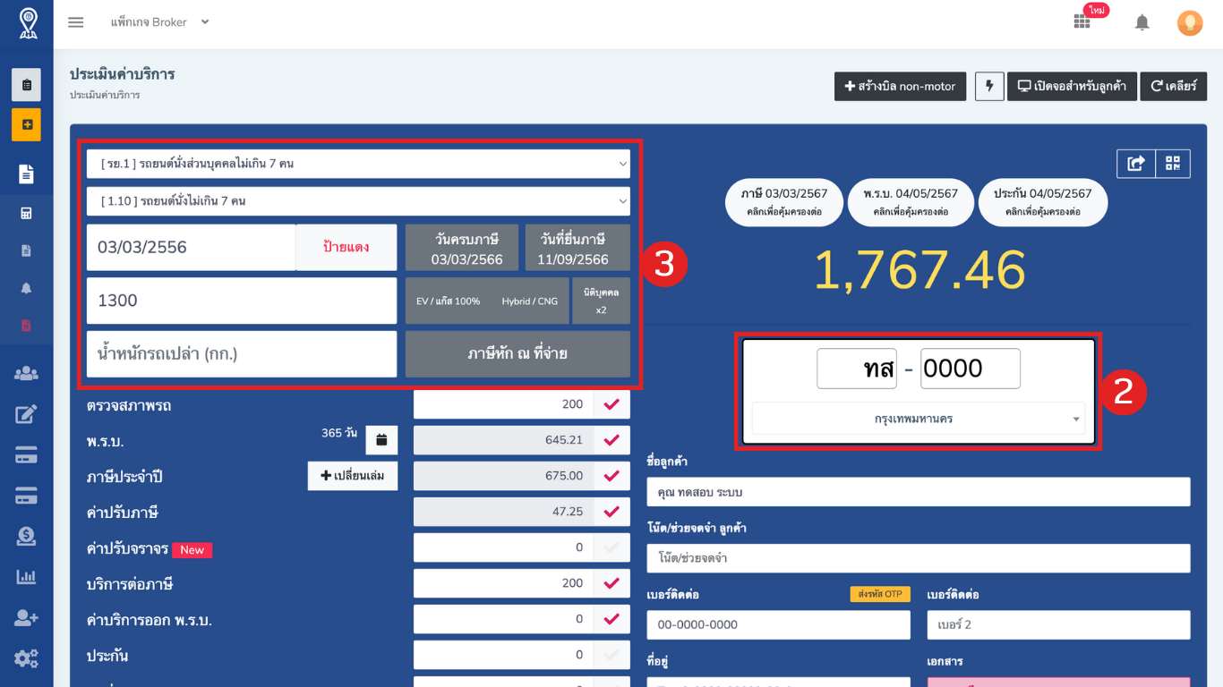Open the apps grid icon with ใหม่ badge
This screenshot has height=687, width=1223.
pyautogui.click(x=1082, y=21)
